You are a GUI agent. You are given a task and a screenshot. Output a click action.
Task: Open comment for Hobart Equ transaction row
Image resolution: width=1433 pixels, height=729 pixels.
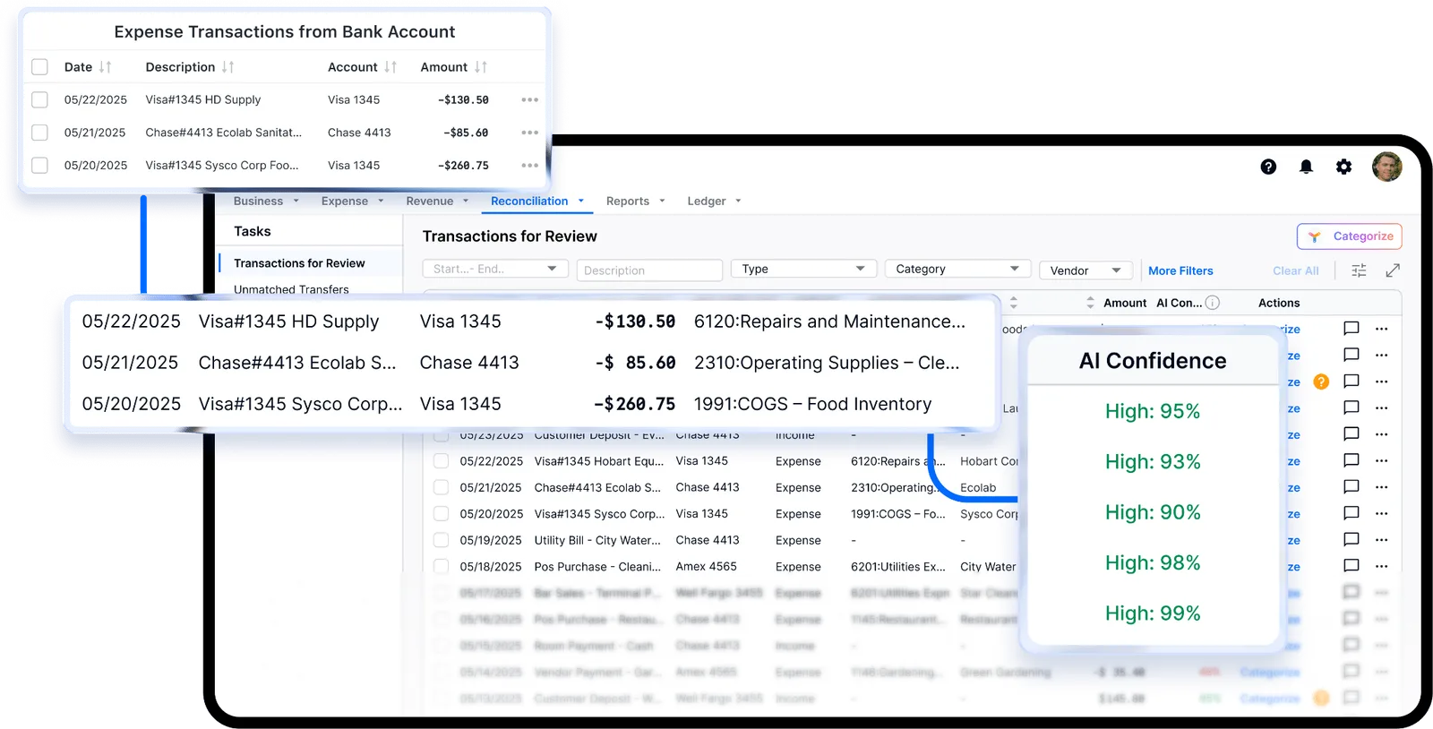[x=1351, y=460]
